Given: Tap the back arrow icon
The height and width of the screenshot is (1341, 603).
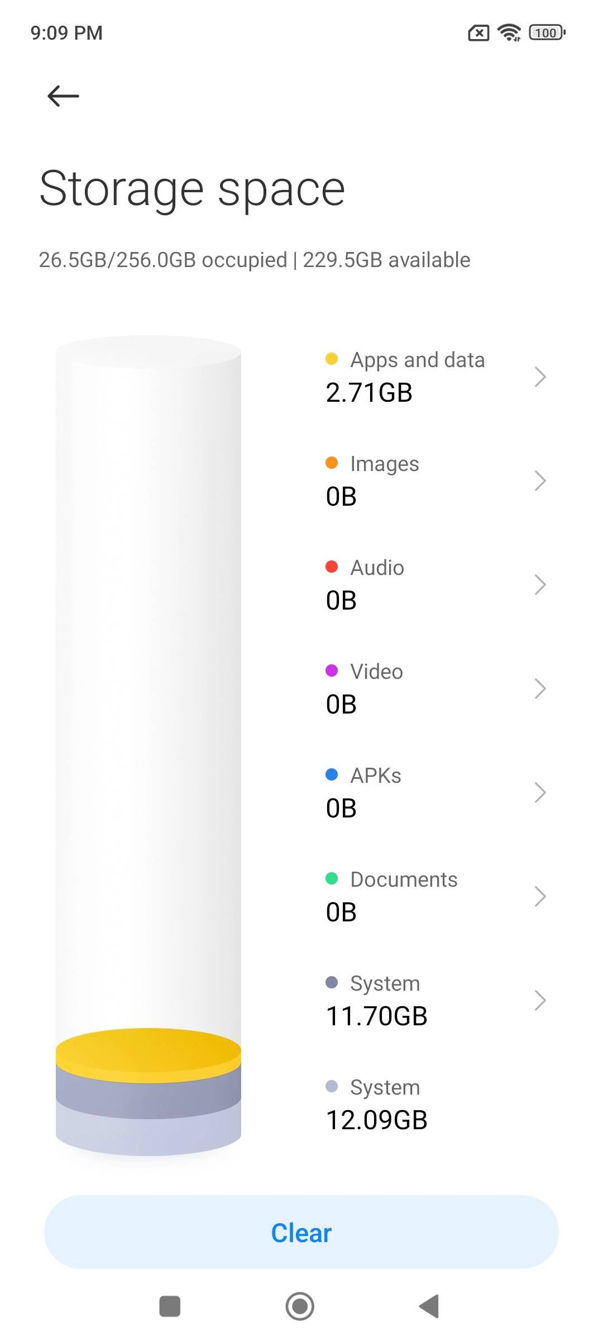Looking at the screenshot, I should tap(63, 96).
